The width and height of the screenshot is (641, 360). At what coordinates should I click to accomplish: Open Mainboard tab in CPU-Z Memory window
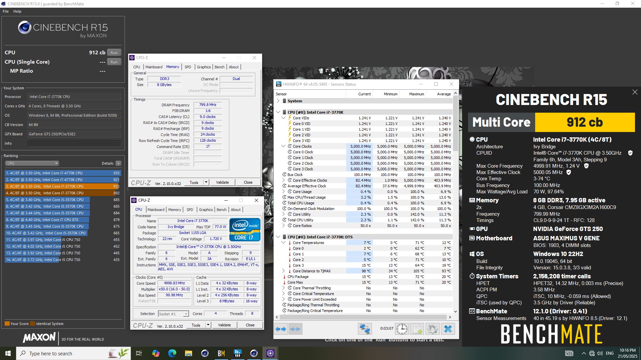(x=154, y=67)
